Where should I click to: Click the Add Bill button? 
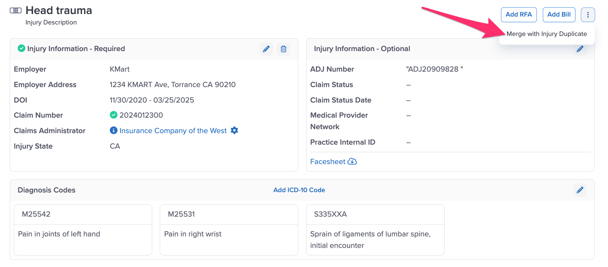(559, 15)
